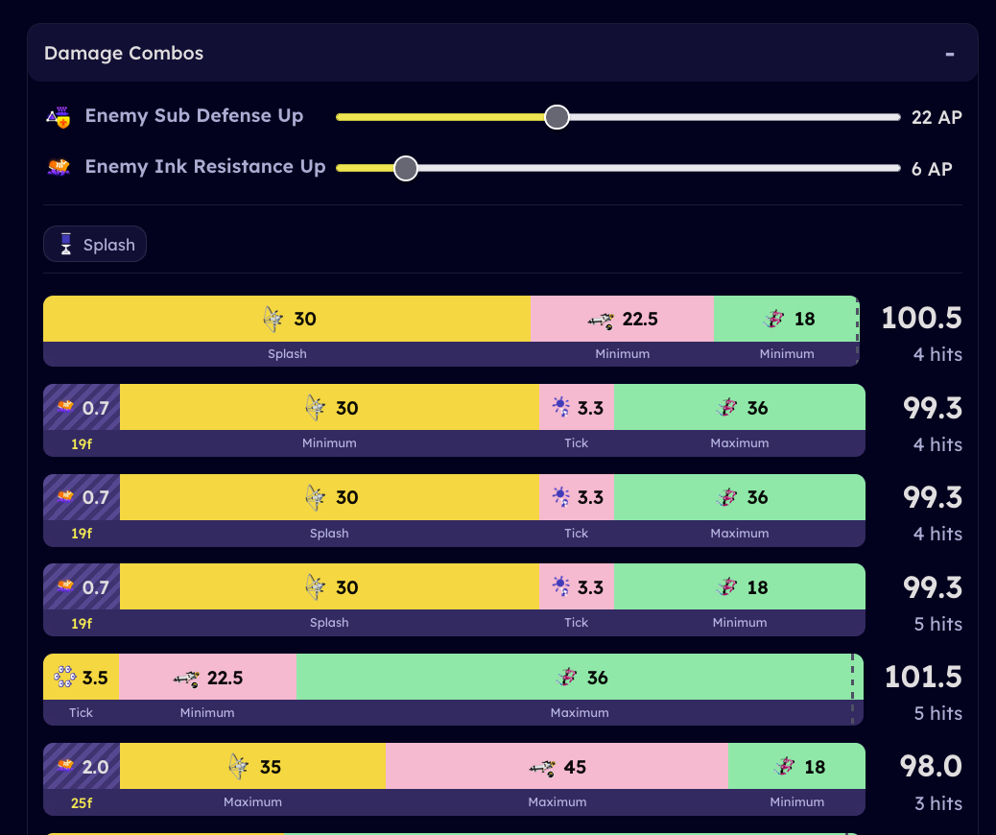Click the 3.3 Tick burst icon in the second 99.3 row

pyautogui.click(x=561, y=497)
